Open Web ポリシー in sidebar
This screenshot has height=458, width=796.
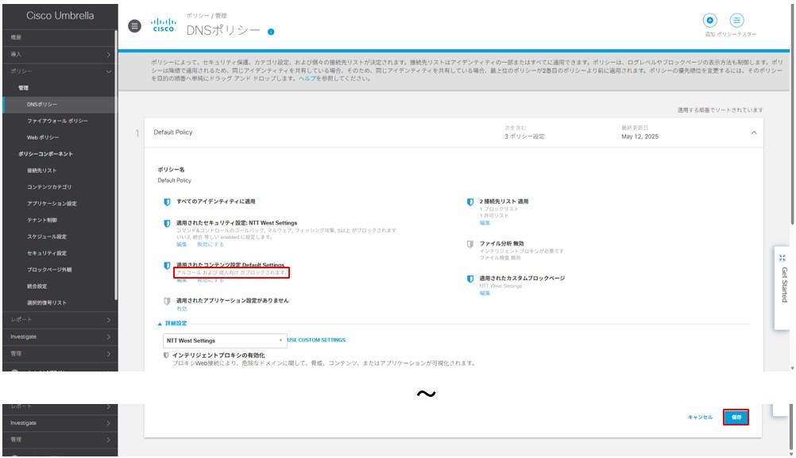coord(43,137)
